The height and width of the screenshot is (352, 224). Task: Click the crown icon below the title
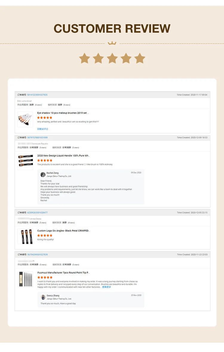(x=112, y=43)
